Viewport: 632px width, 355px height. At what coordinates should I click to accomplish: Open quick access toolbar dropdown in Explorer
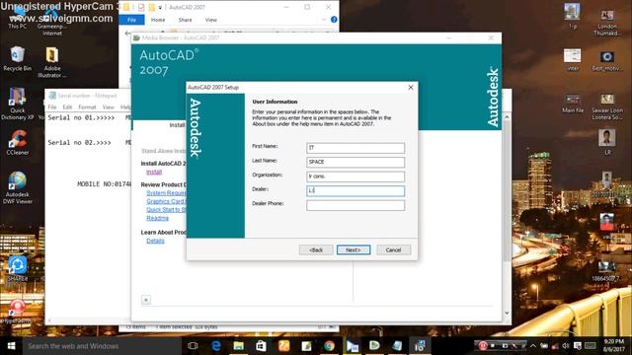click(160, 7)
